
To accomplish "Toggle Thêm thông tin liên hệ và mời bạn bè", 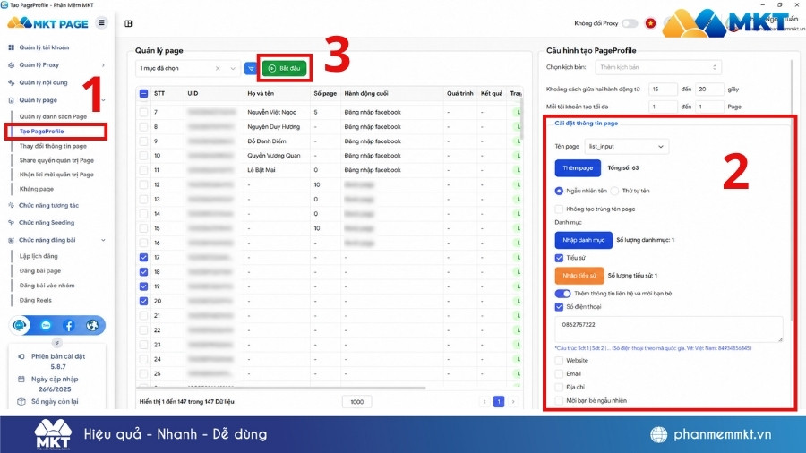I will pos(563,294).
